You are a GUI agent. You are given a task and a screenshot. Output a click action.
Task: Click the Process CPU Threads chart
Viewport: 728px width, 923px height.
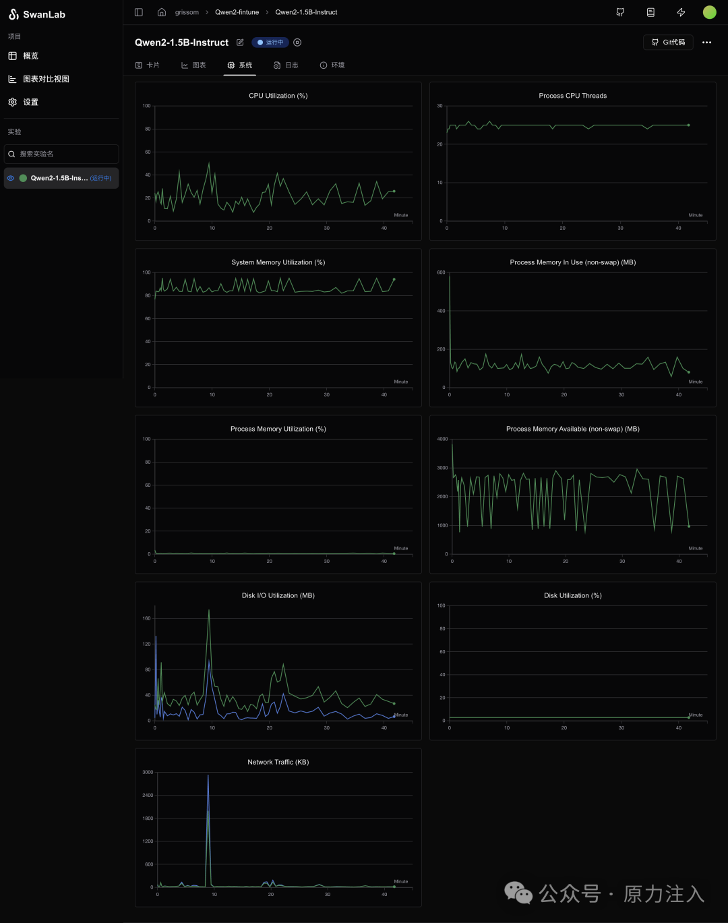coord(572,161)
